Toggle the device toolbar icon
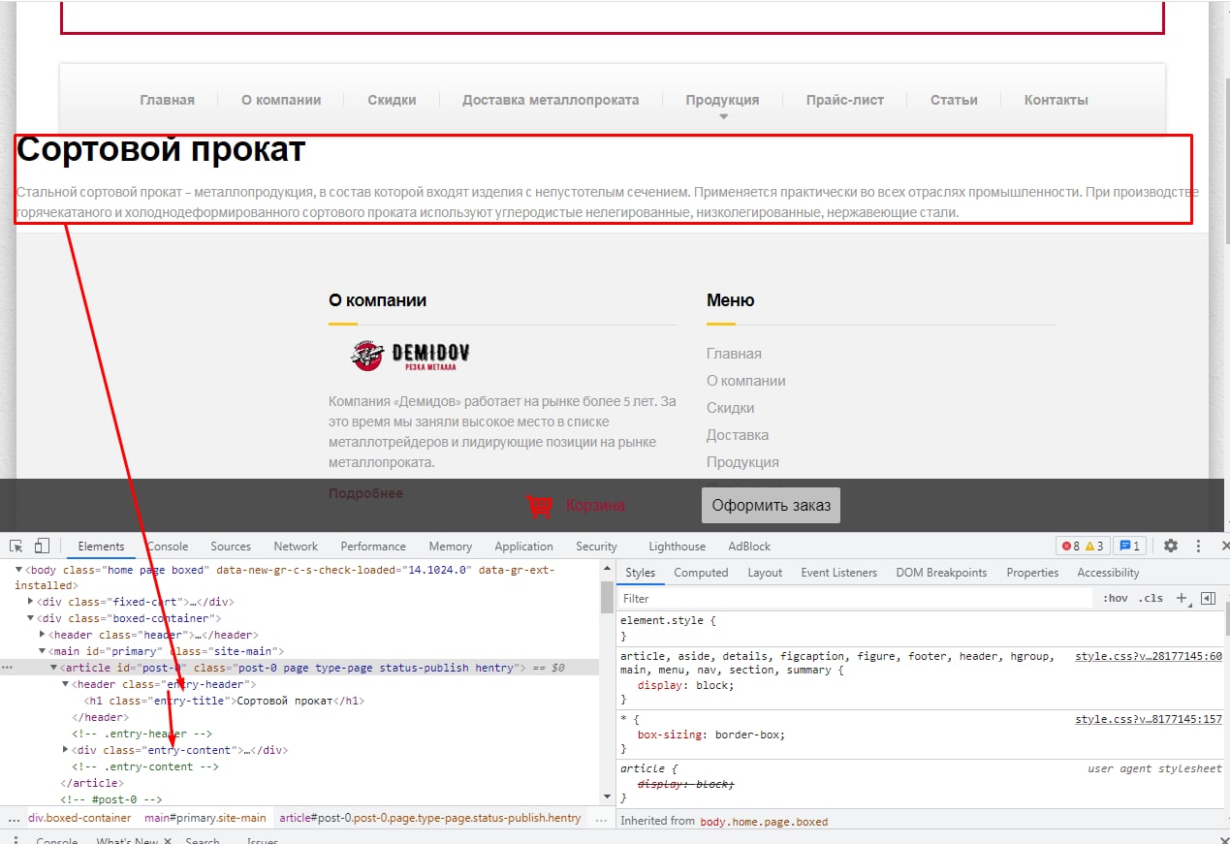Viewport: 1230px width, 844px height. (42, 546)
